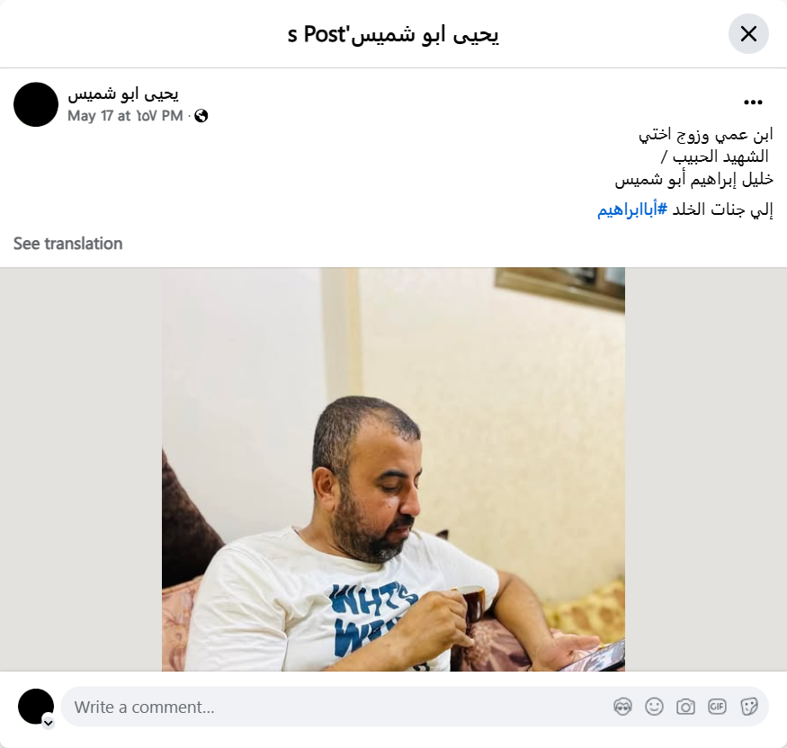Open the #أباابراهيم hashtag link

[x=632, y=209]
